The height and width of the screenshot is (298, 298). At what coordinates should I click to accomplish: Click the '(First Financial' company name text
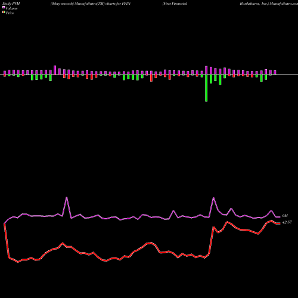(175, 4)
